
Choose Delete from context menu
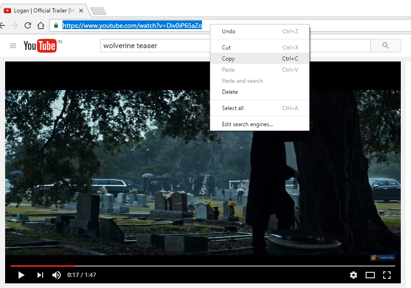point(259,92)
